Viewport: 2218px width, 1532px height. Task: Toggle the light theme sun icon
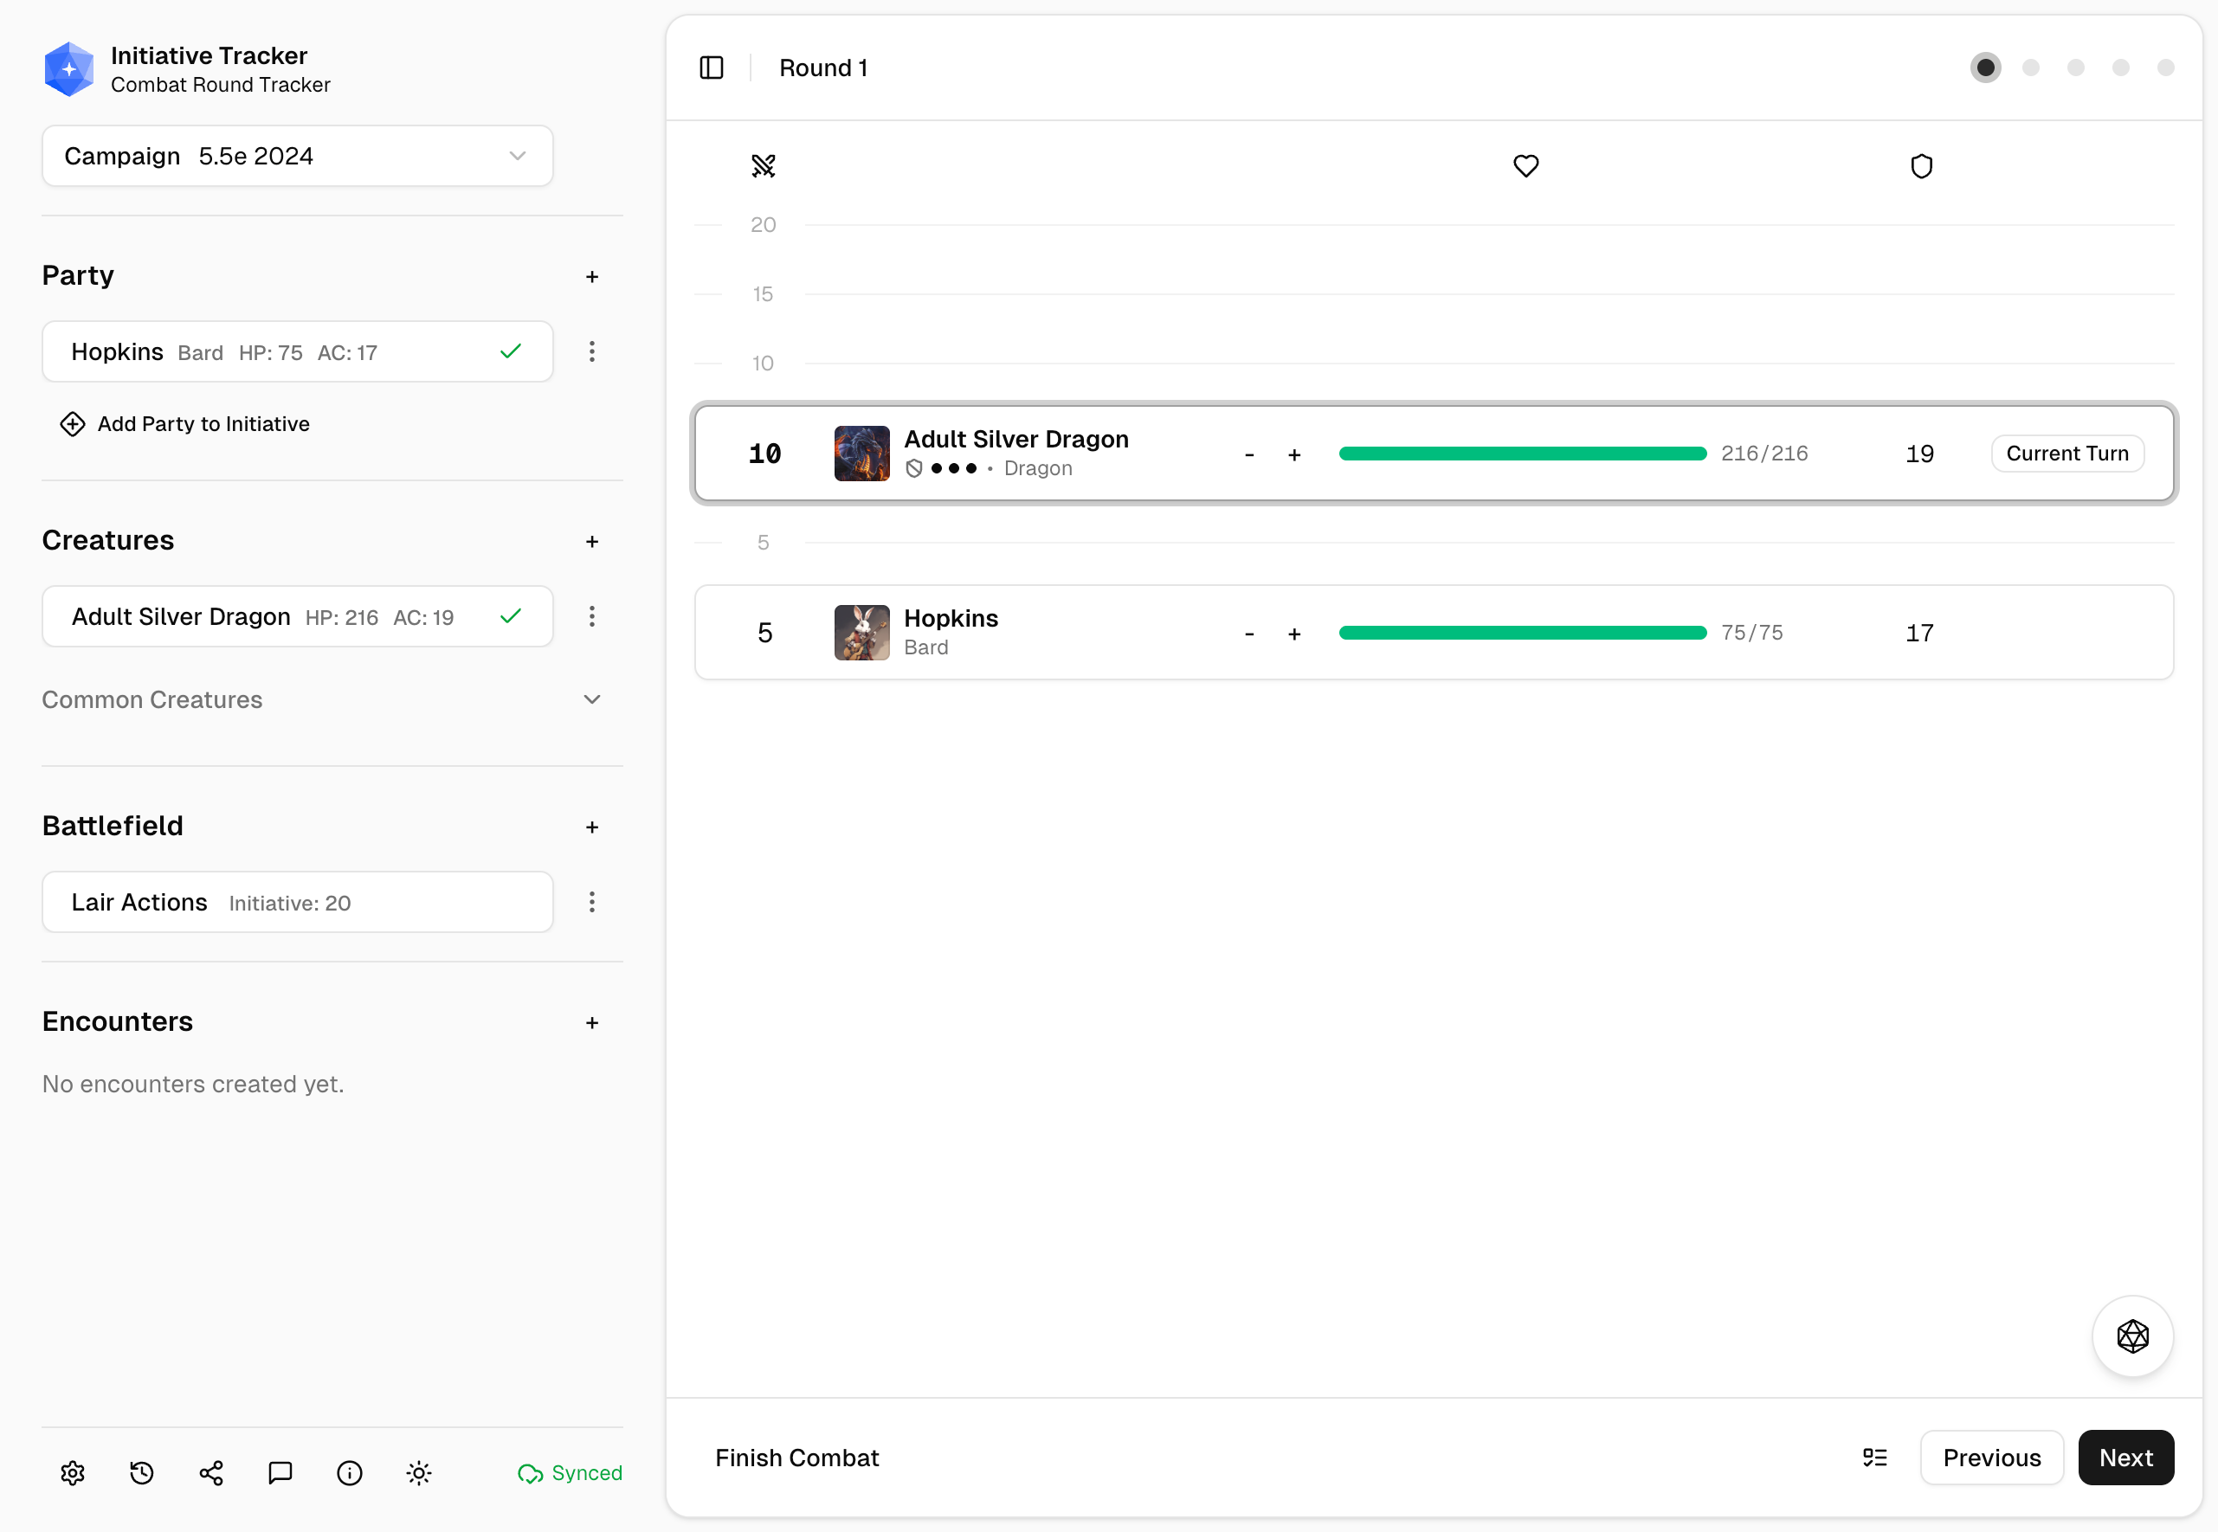pyautogui.click(x=419, y=1472)
